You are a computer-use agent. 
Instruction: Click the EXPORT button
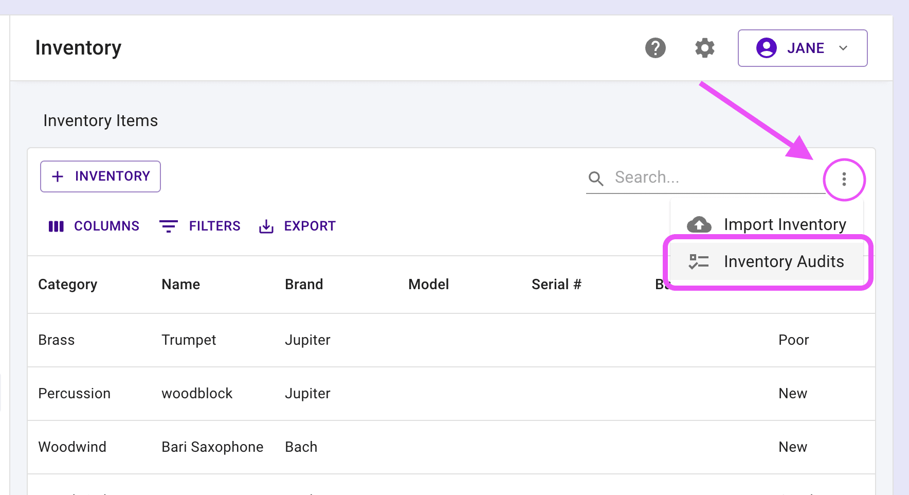click(297, 226)
